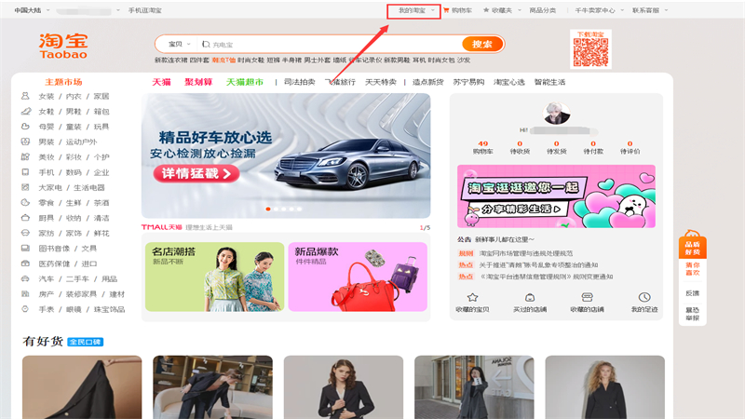Image resolution: width=745 pixels, height=419 pixels.
Task: Expand the 收藏夹 dropdown arrow
Action: tap(520, 10)
